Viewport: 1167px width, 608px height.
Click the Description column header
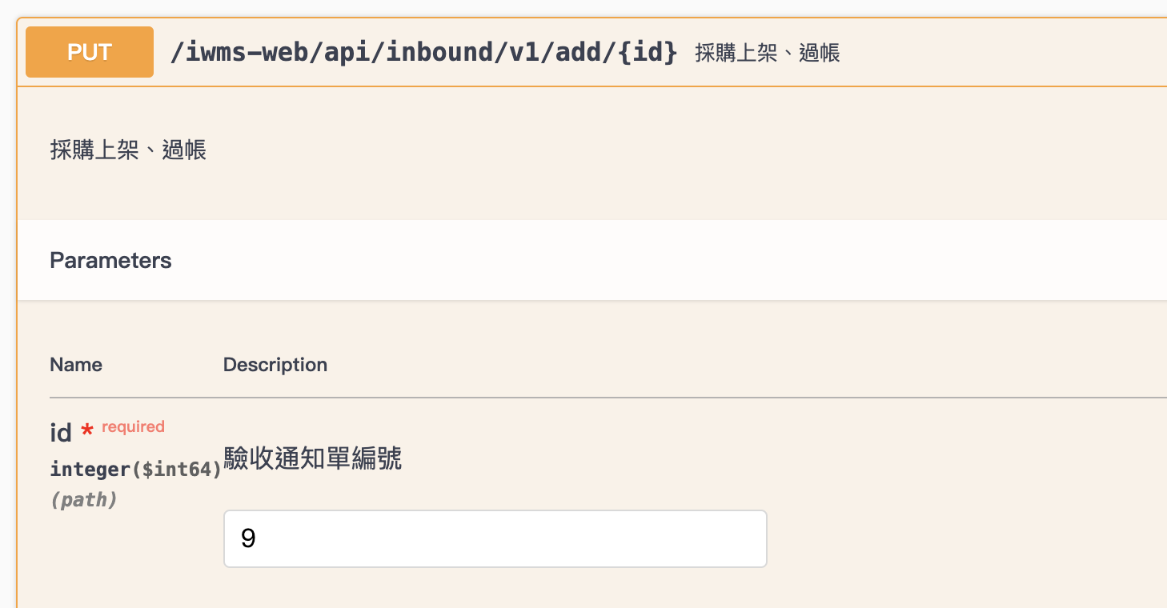coord(275,365)
